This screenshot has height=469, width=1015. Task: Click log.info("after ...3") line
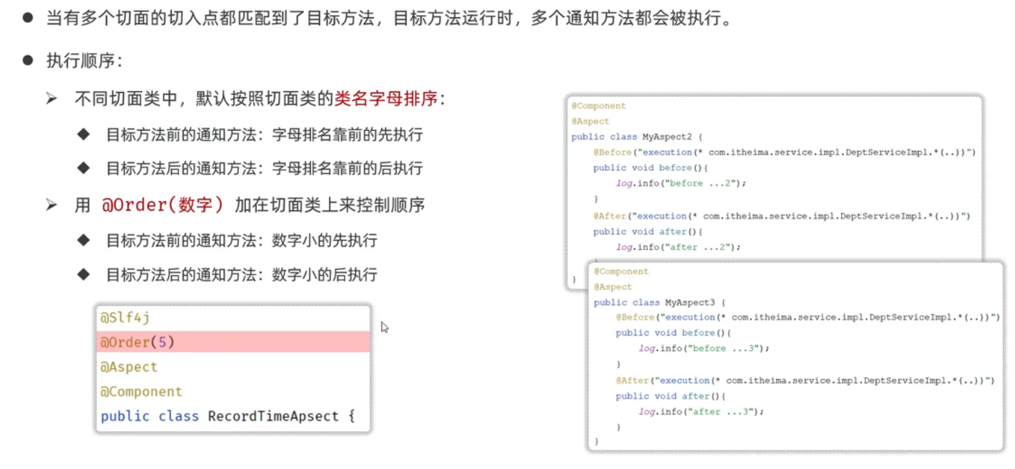(x=701, y=412)
